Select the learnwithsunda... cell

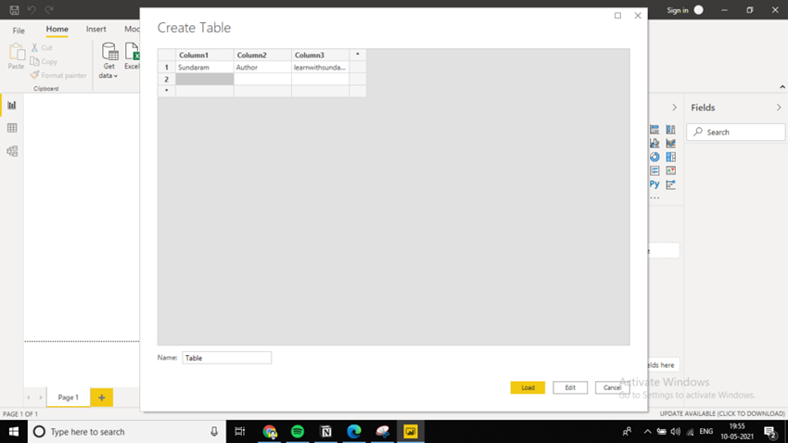(320, 68)
